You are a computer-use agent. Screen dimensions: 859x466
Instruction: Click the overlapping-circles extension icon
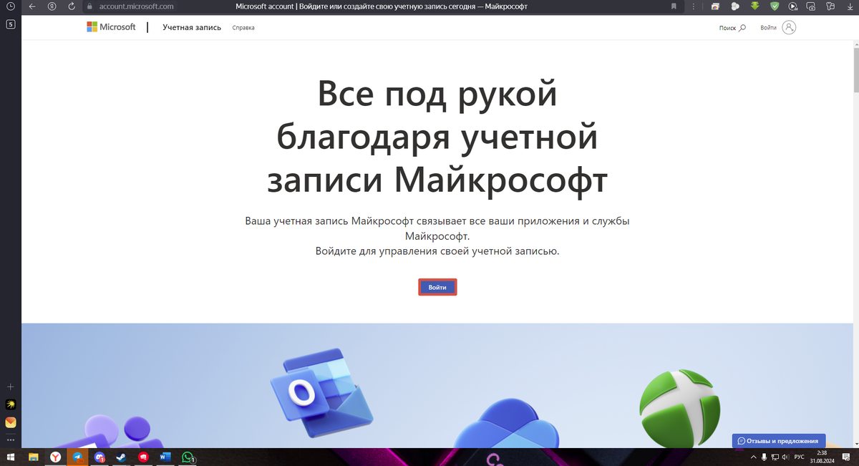734,6
